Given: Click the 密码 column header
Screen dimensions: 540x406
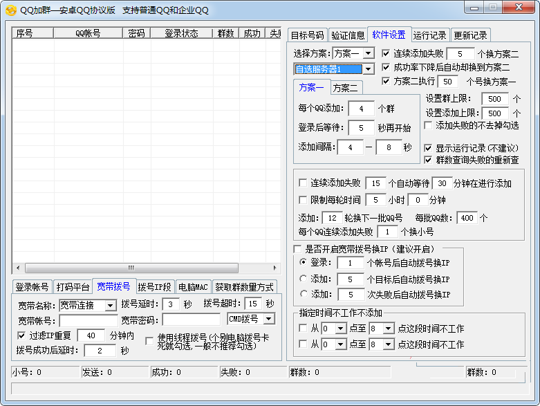Looking at the screenshot, I should click(x=136, y=33).
